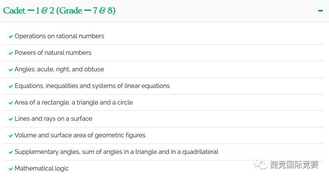Screen dimensions: 329x179
Task: Click checkmark next to Area of a rectangle
Action: pos(11,103)
